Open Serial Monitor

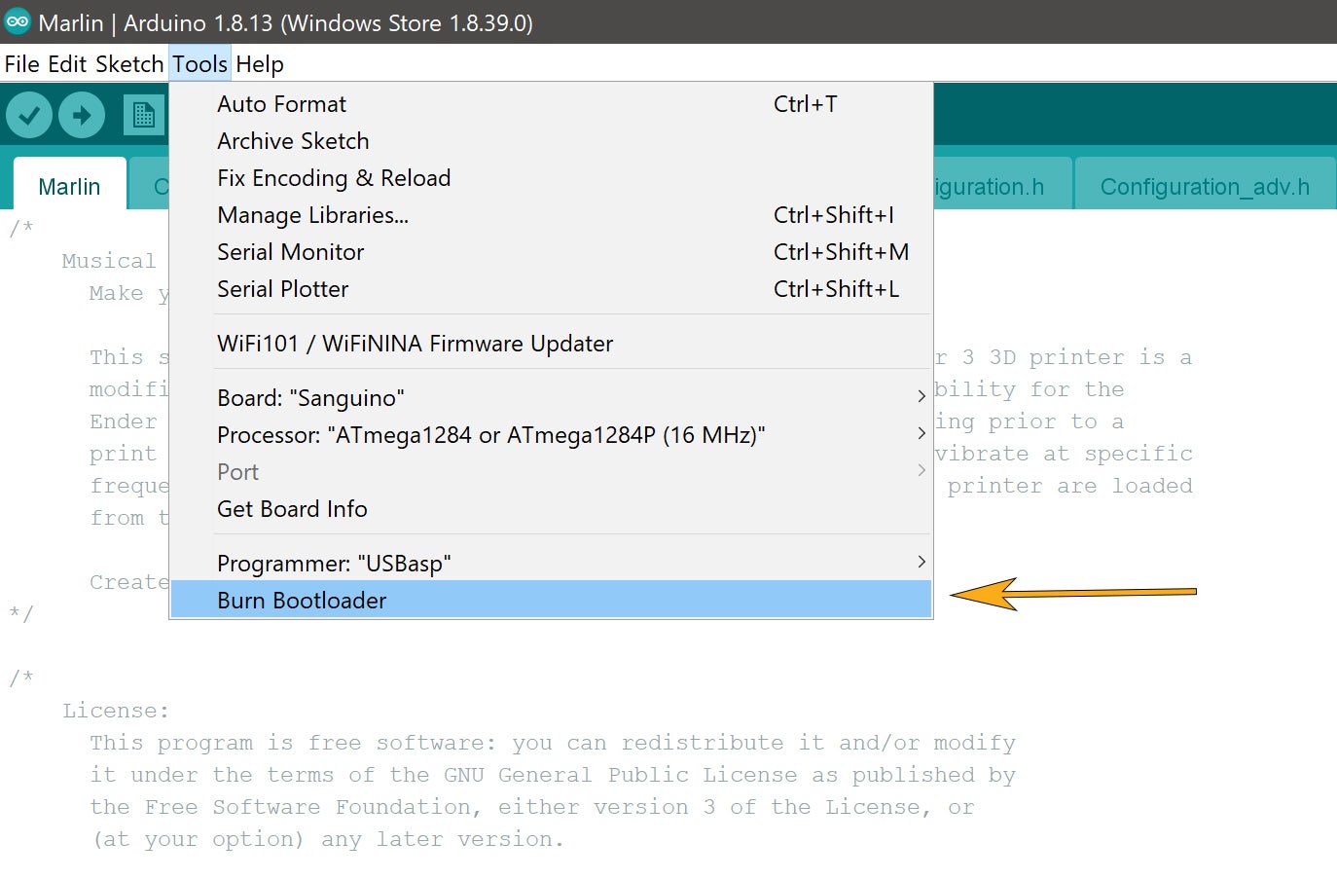(290, 252)
